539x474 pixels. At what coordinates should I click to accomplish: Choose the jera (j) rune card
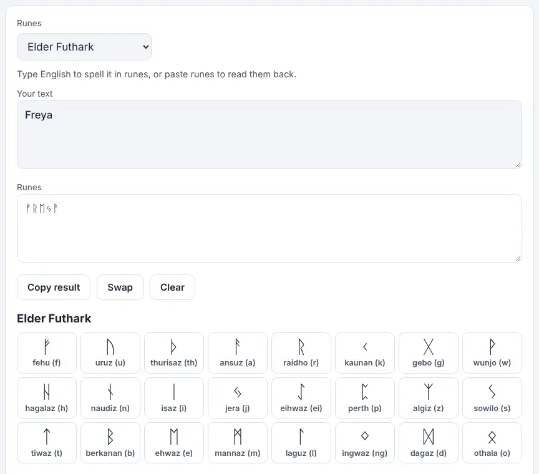point(238,398)
